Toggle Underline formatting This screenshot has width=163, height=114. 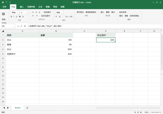(x=17, y=16)
